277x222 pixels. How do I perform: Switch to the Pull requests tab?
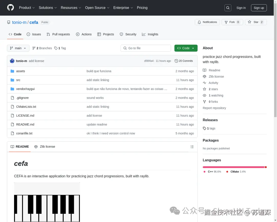[58, 34]
